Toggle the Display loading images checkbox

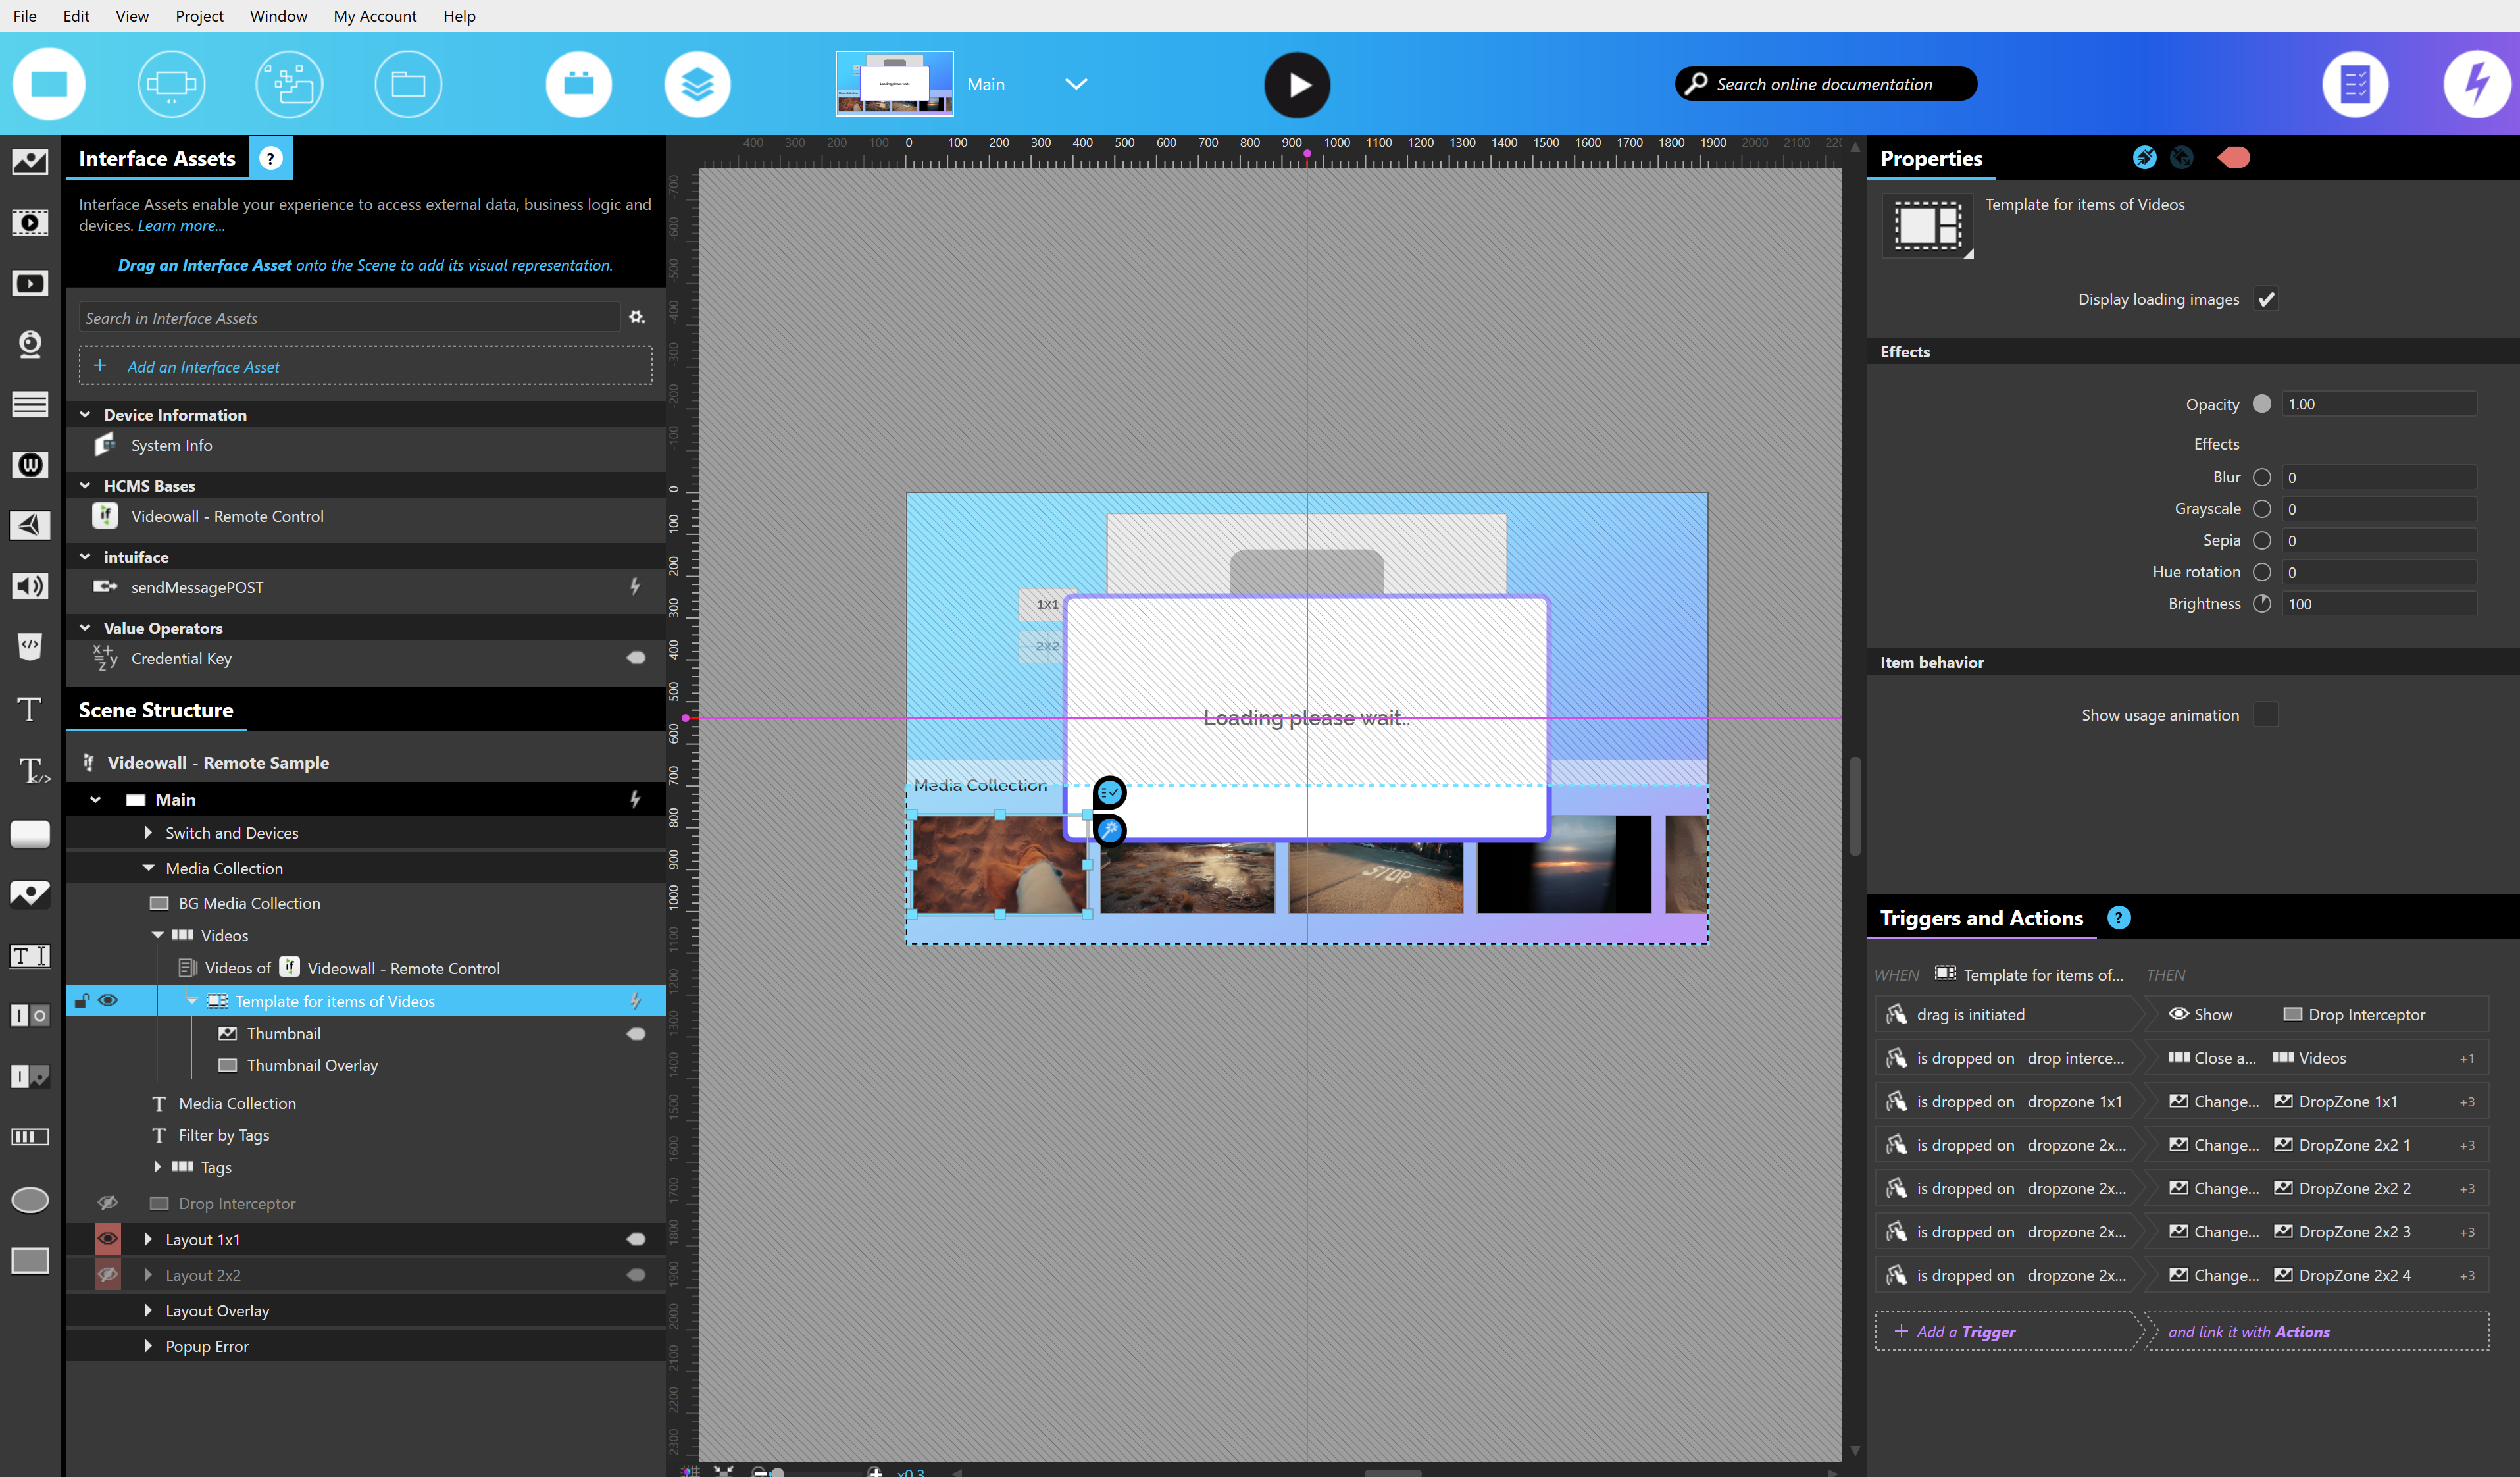pyautogui.click(x=2265, y=299)
